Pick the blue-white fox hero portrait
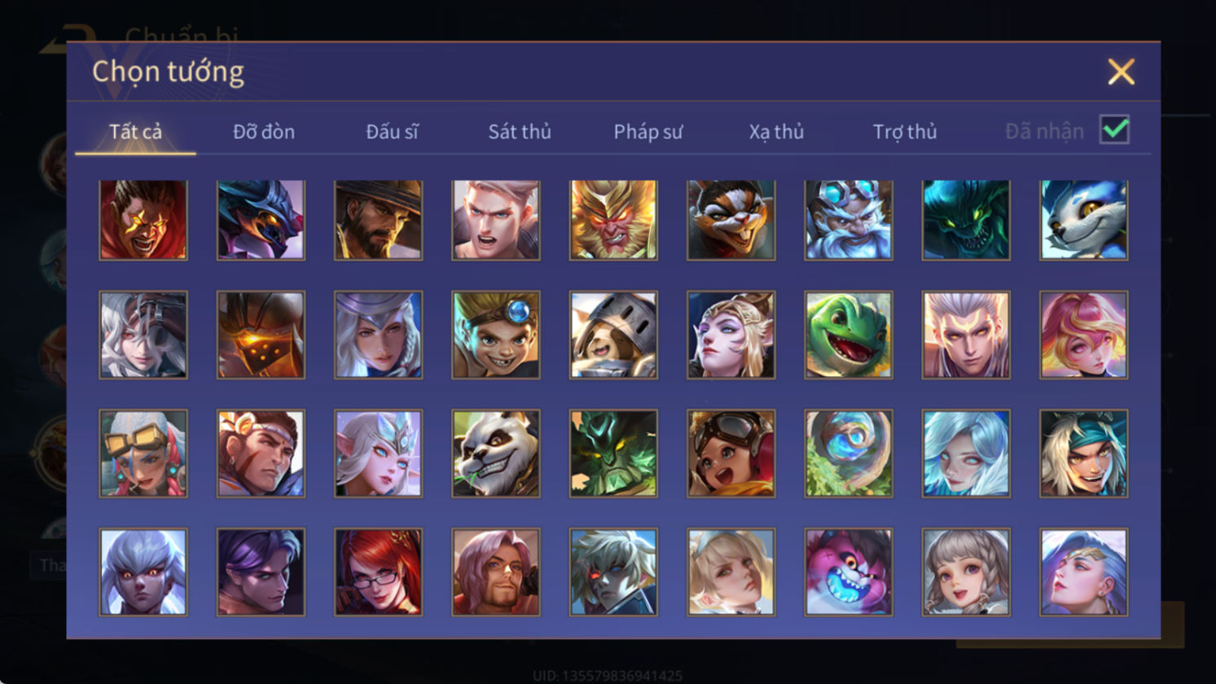This screenshot has width=1216, height=684. [1083, 220]
